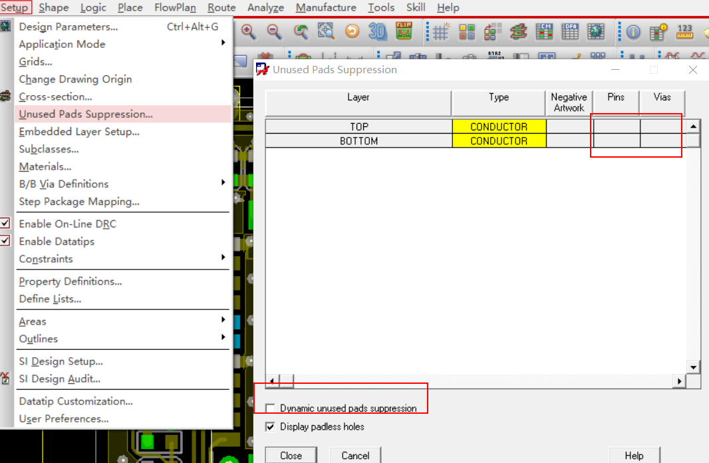This screenshot has height=463, width=709.
Task: Click the Close button in dialog
Action: click(x=291, y=455)
